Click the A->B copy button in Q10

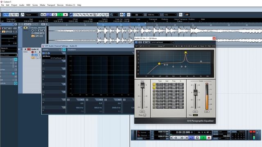click(x=187, y=46)
